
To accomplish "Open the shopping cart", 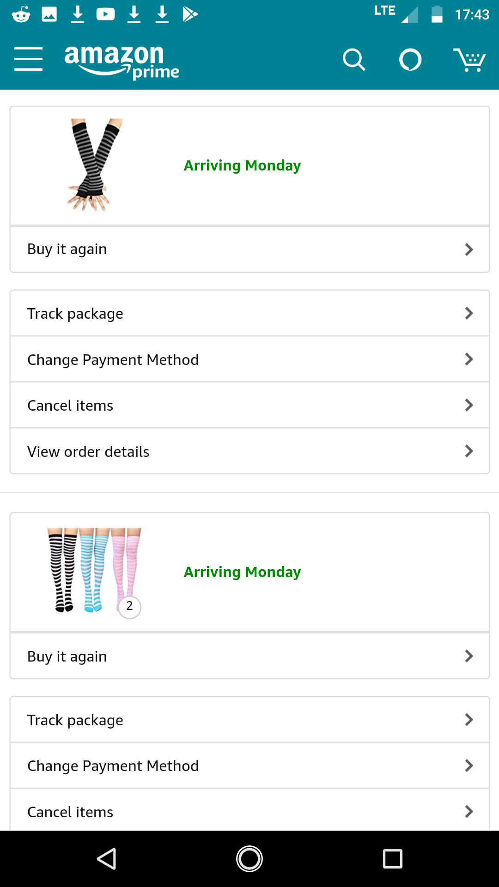I will (469, 60).
